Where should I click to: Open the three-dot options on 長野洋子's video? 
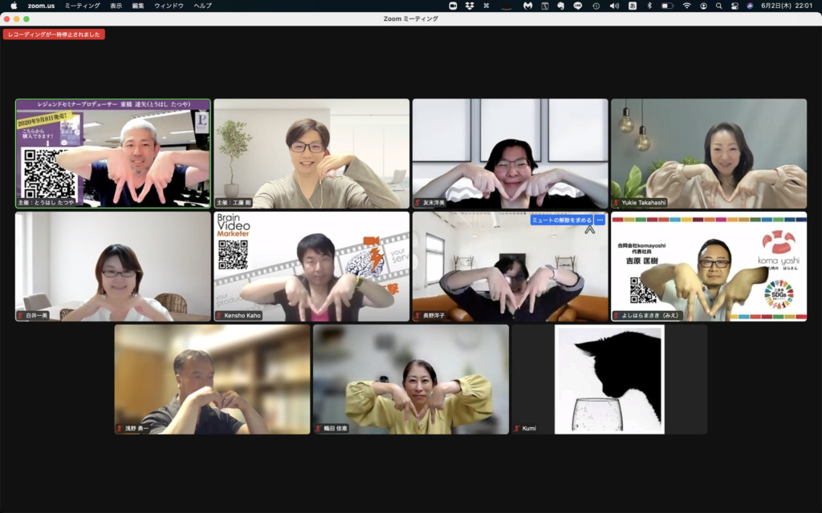(600, 220)
